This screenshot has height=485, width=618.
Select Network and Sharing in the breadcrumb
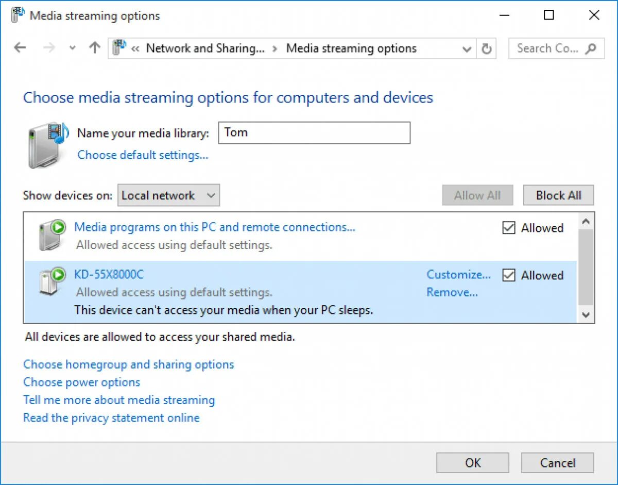tap(205, 48)
